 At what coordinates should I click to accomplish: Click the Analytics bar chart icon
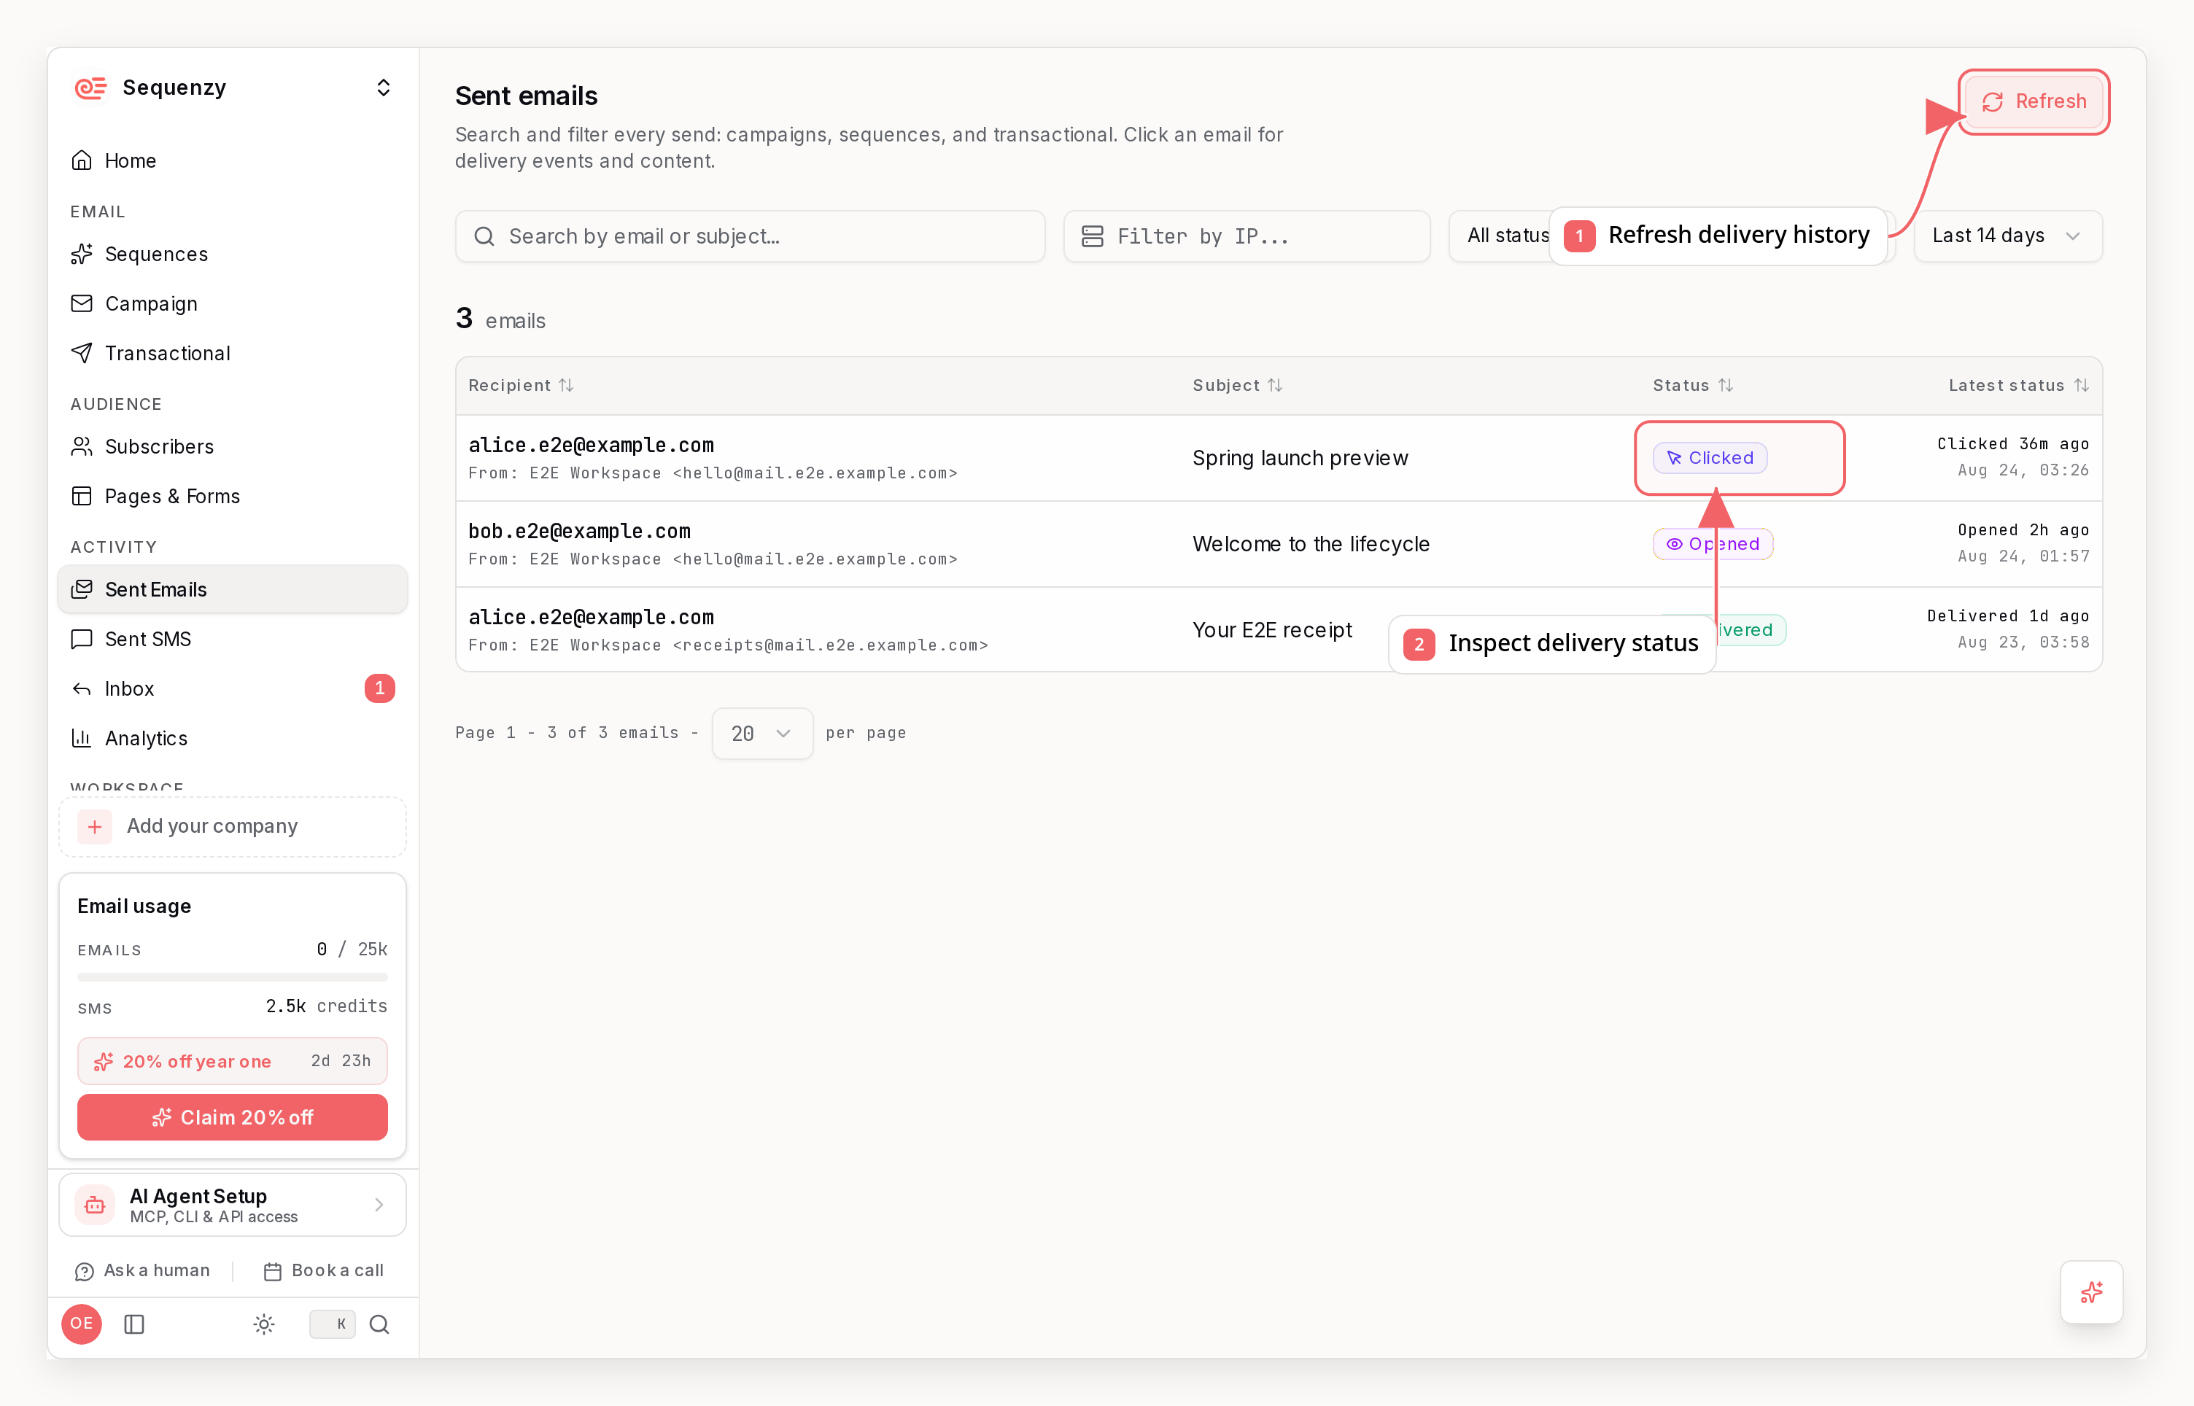coord(81,738)
